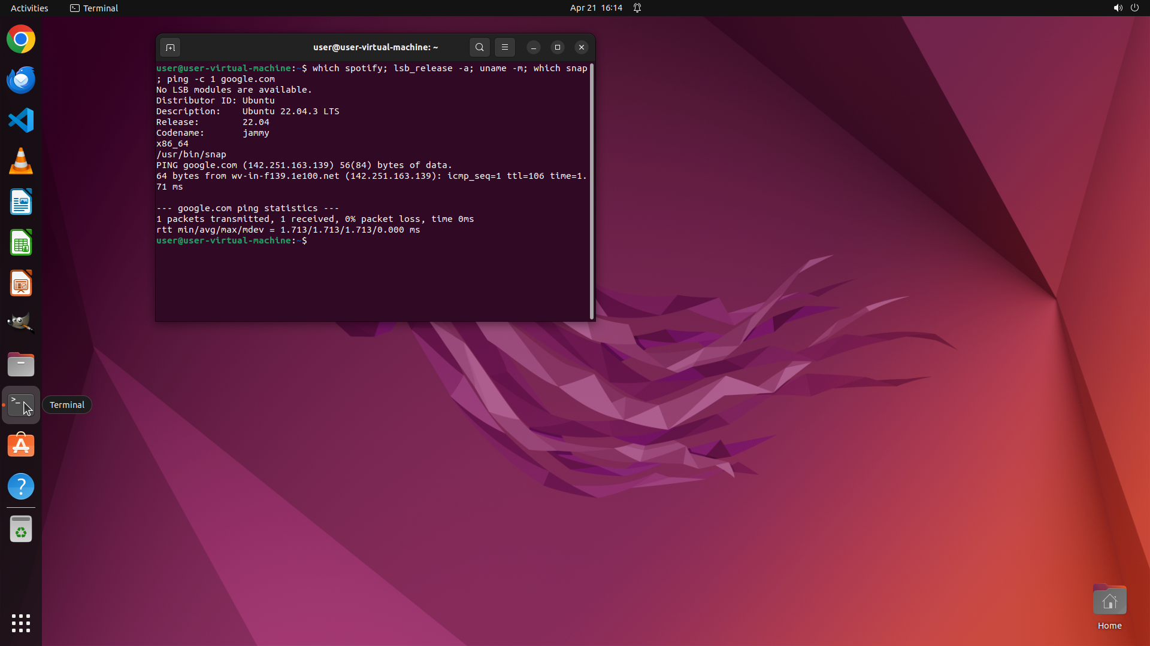This screenshot has width=1150, height=646.
Task: Open VLC media player
Action: [x=21, y=161]
